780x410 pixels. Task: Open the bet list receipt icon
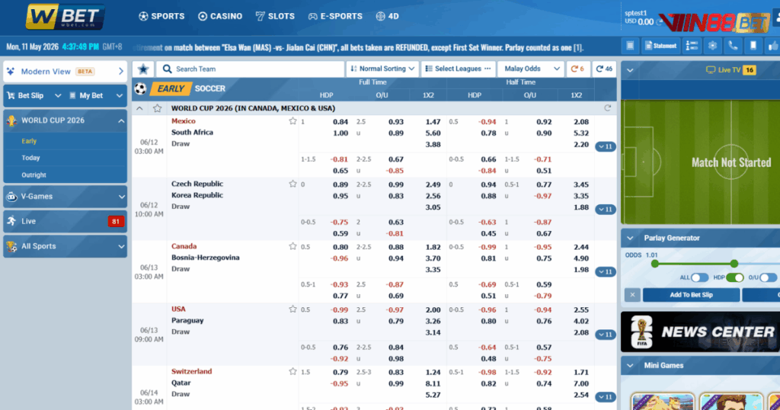[630, 46]
